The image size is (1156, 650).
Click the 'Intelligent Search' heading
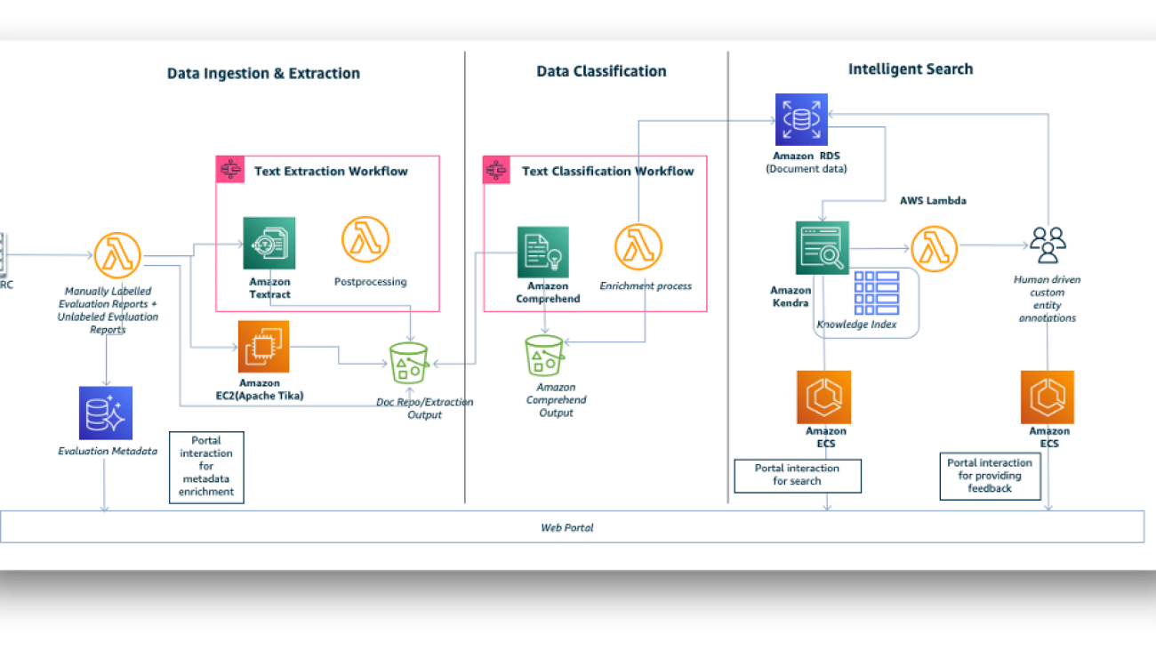(x=911, y=69)
